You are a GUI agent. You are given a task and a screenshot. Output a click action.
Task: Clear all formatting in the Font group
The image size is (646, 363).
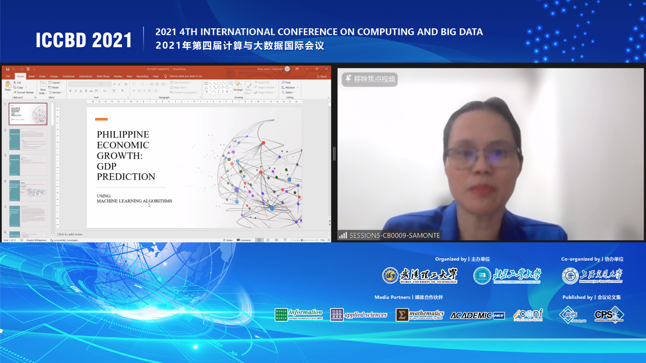click(126, 84)
